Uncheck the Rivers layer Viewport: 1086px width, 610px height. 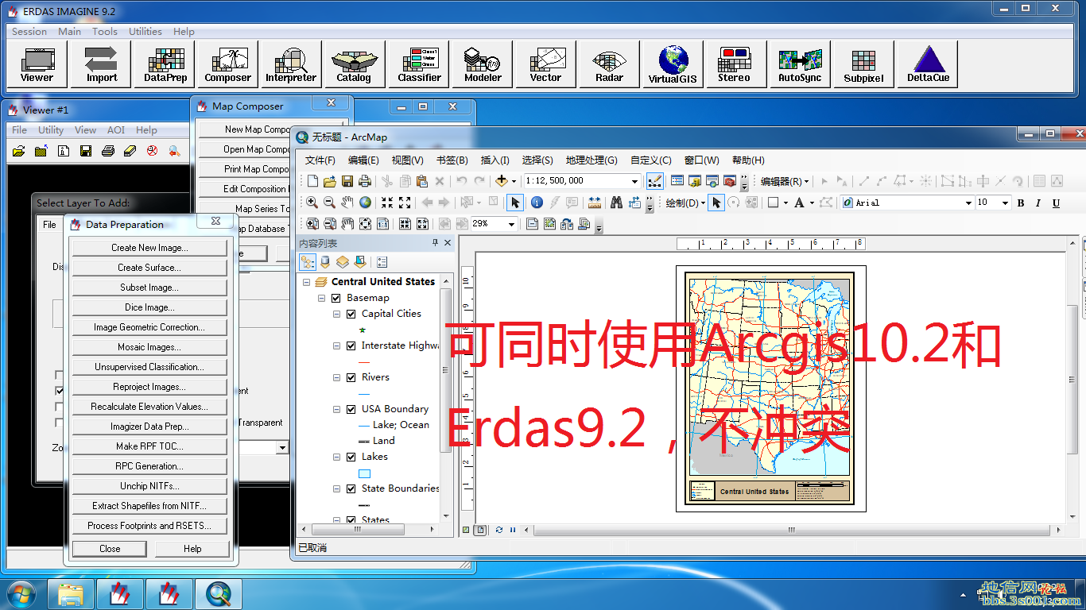tap(351, 377)
